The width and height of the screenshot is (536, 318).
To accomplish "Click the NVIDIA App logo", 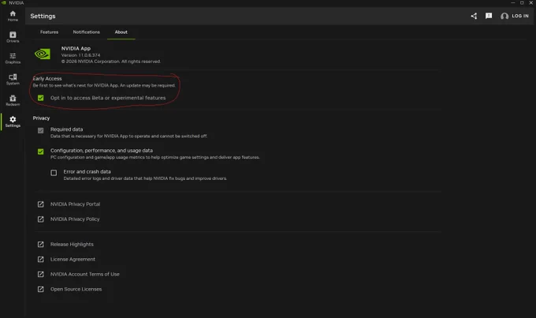I will 43,54.
